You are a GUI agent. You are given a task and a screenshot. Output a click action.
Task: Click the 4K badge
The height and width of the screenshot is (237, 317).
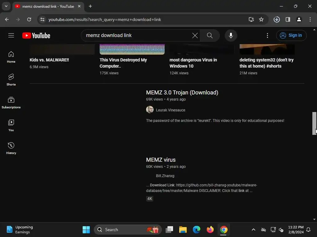tap(150, 198)
